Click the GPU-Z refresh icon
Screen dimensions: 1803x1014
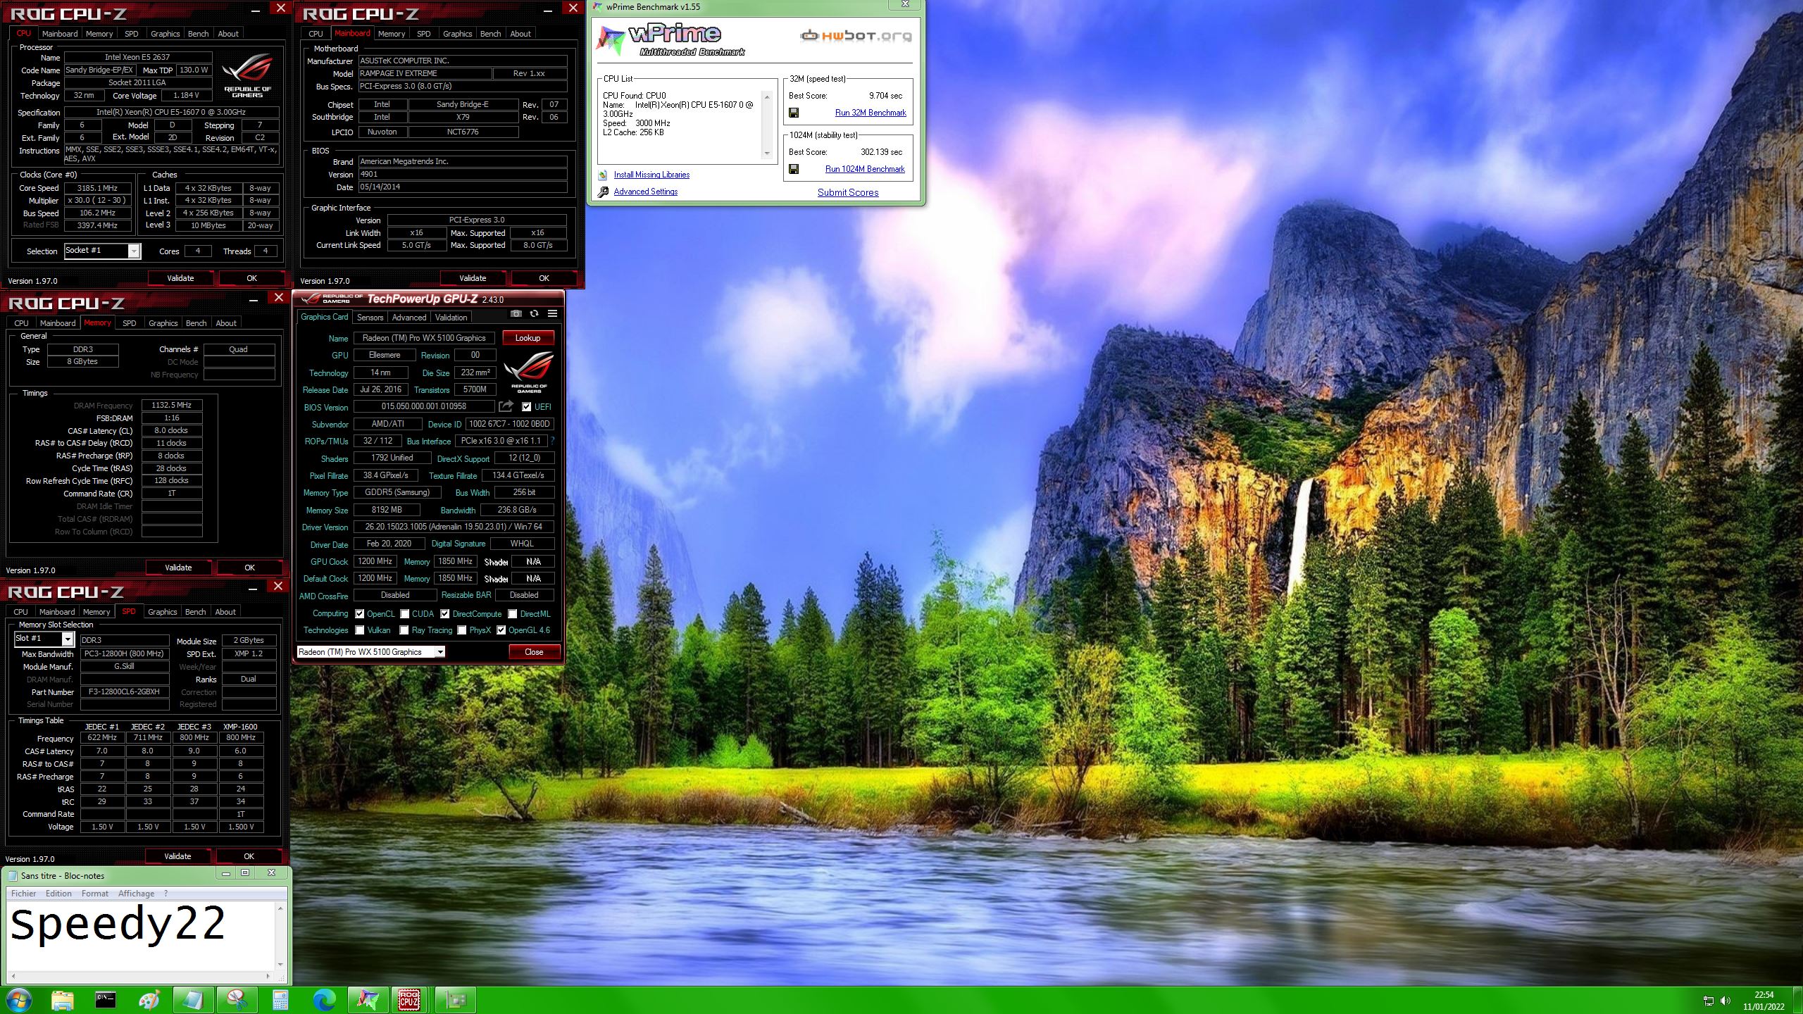pyautogui.click(x=534, y=314)
